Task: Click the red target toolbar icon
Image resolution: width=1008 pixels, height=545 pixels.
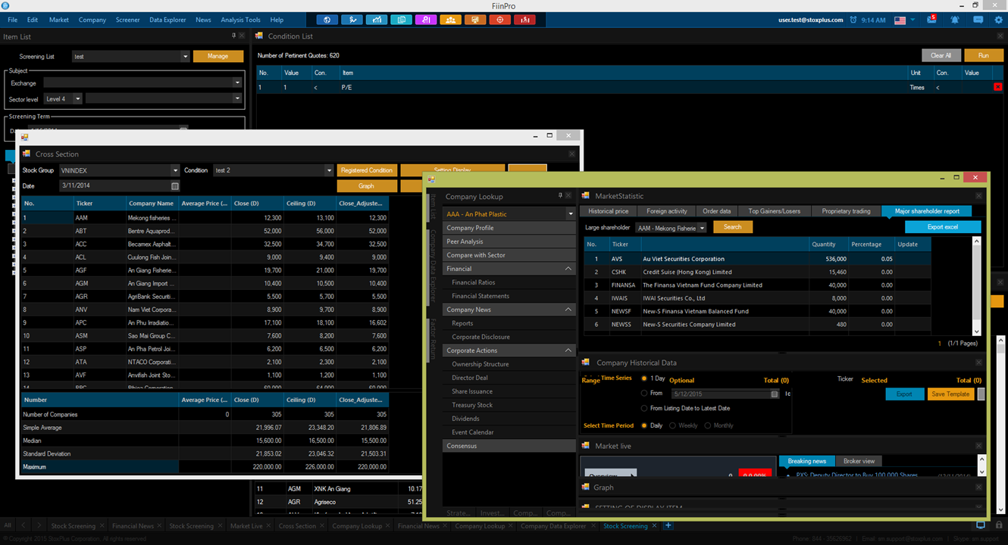Action: pos(500,20)
